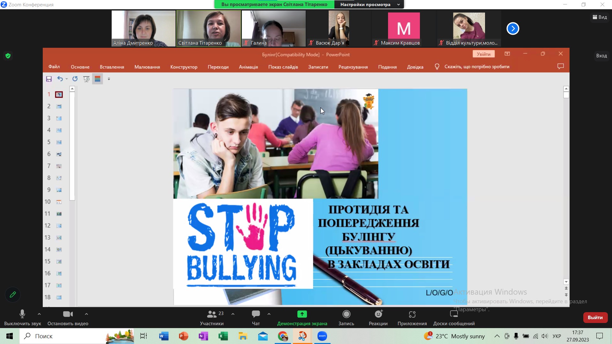The width and height of the screenshot is (612, 344).
Task: Open Zoom Apps (Приложения)
Action: [412, 318]
